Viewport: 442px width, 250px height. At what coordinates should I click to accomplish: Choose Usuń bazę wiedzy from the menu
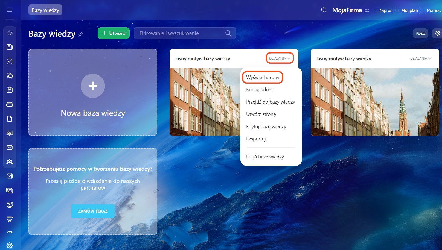(x=265, y=157)
